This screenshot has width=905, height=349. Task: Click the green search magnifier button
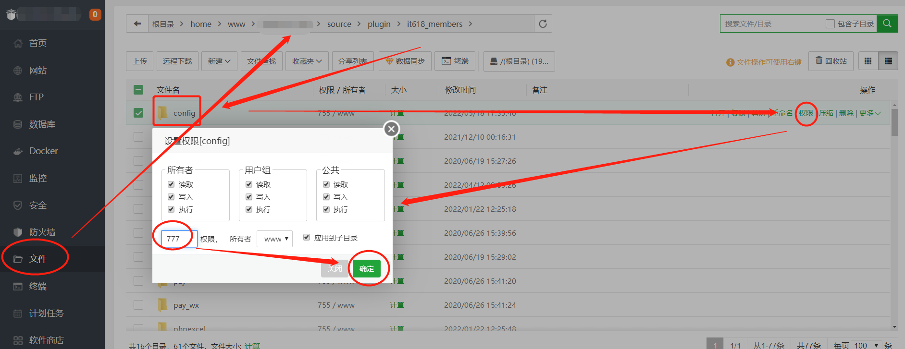tap(887, 24)
